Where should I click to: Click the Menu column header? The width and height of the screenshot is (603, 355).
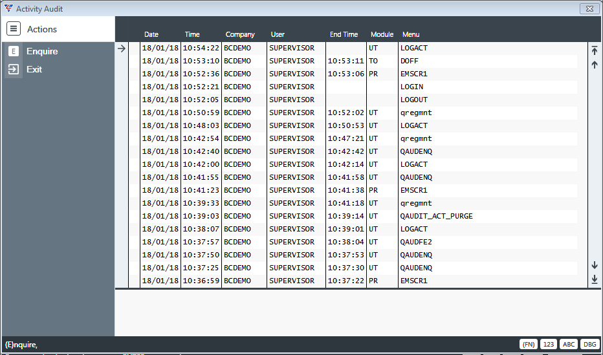(411, 34)
